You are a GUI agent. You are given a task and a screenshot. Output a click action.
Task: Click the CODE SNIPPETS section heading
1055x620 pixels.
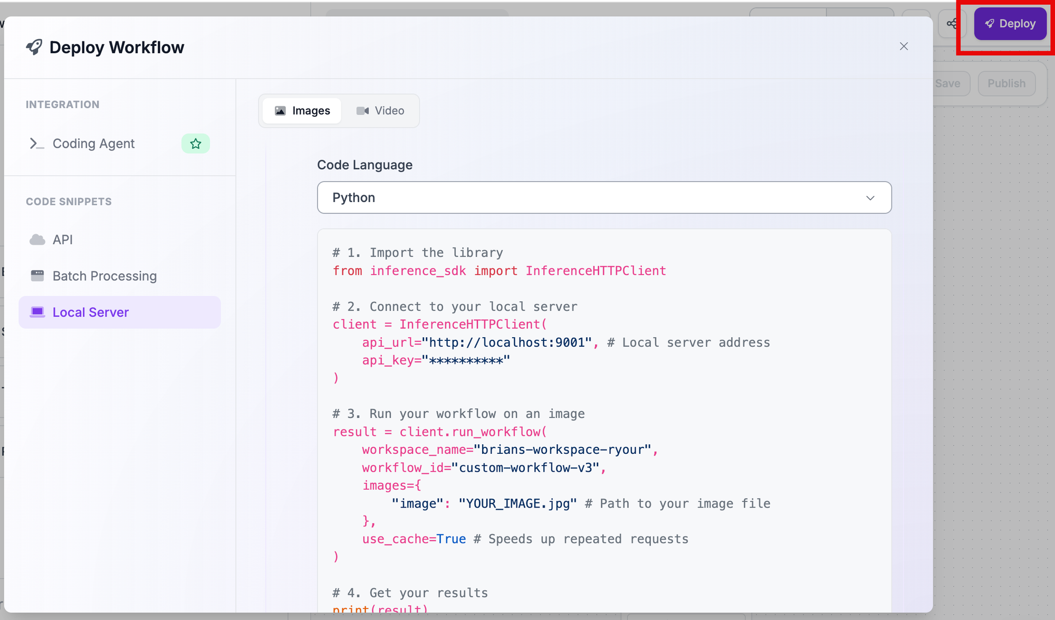[x=69, y=202]
